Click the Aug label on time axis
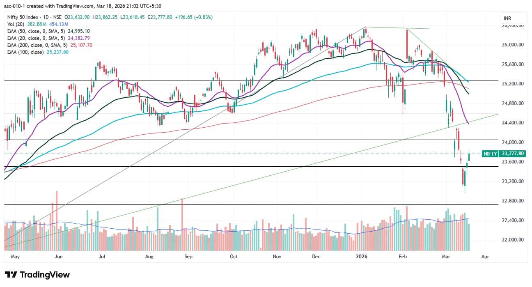 coord(149,256)
